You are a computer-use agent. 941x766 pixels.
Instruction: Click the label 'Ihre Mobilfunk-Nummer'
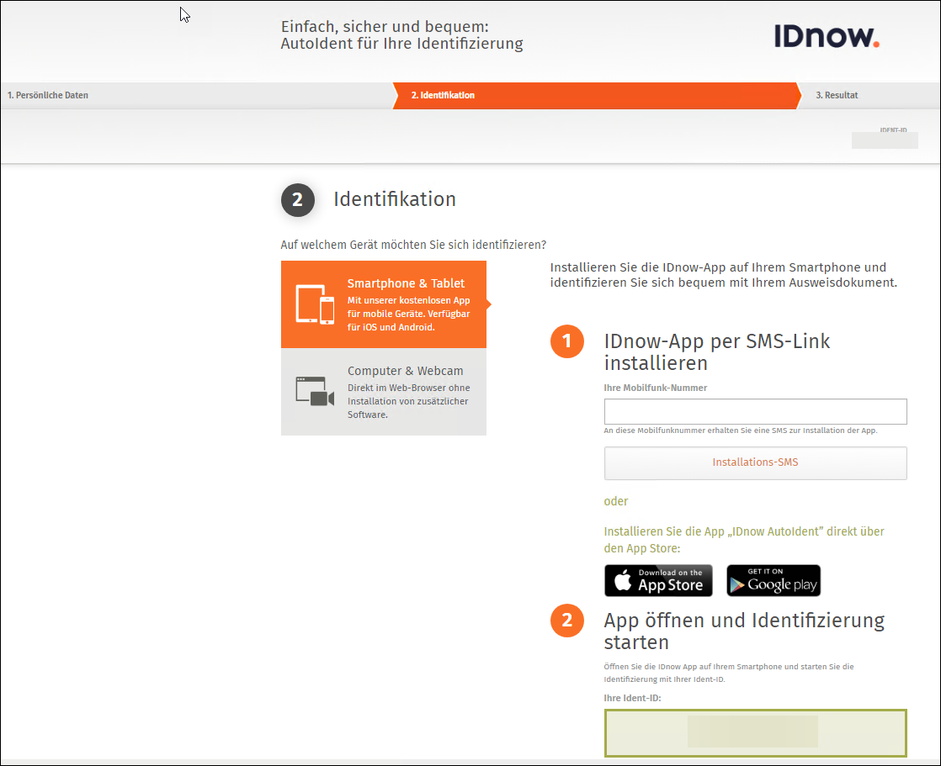[x=656, y=388]
